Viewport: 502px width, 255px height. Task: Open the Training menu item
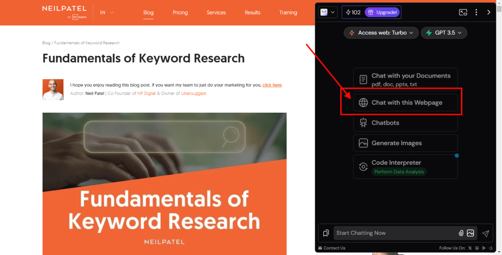click(288, 13)
